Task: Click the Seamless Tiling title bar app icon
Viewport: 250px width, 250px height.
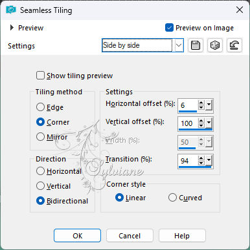Action: 11,10
